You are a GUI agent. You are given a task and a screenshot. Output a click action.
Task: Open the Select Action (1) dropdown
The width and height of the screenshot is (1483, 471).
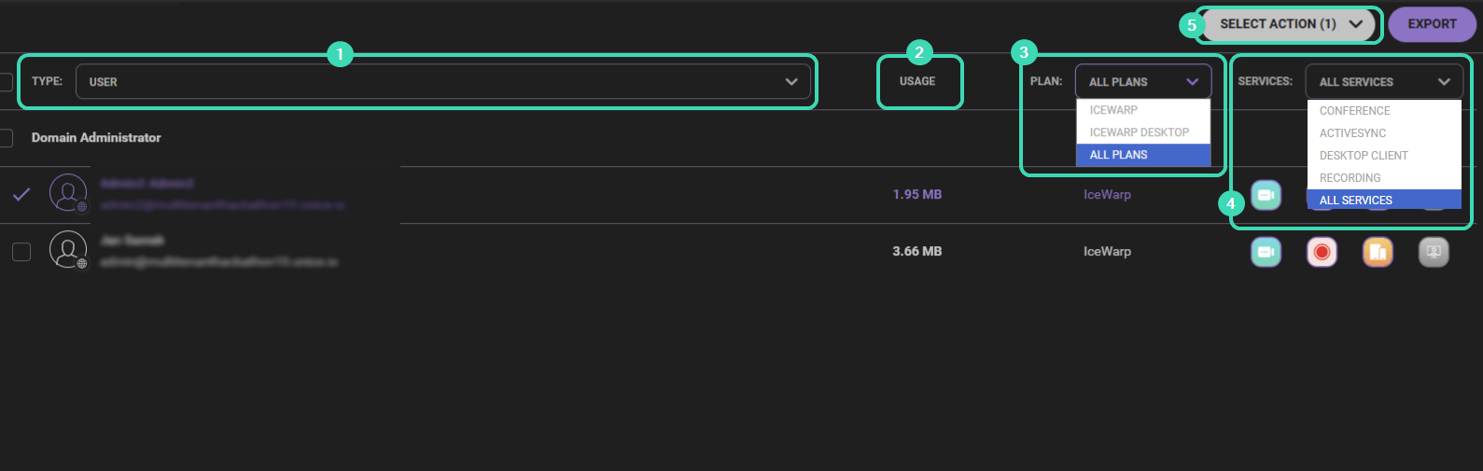[x=1291, y=24]
